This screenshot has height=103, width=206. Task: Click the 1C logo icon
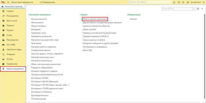[x=3, y=2]
